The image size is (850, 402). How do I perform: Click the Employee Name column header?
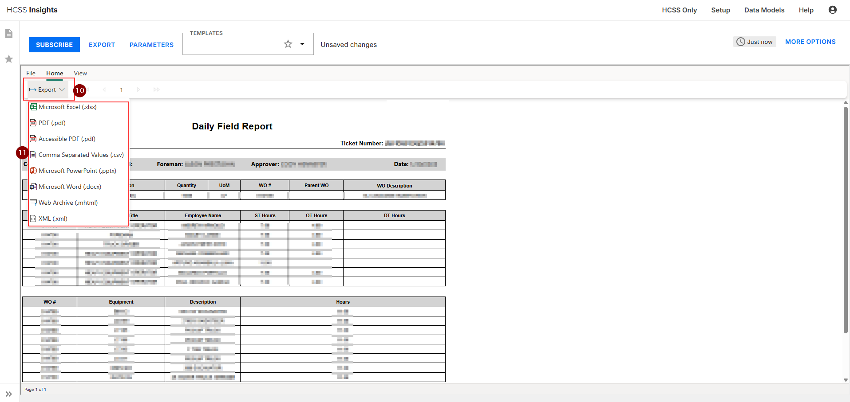[203, 215]
